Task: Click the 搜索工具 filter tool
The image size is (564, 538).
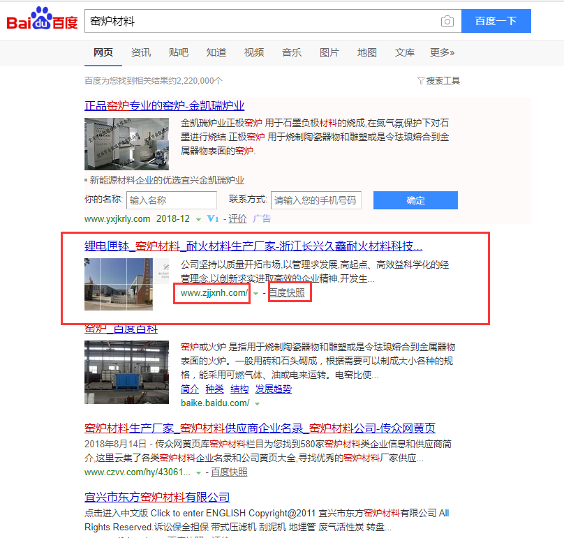Action: tap(438, 81)
